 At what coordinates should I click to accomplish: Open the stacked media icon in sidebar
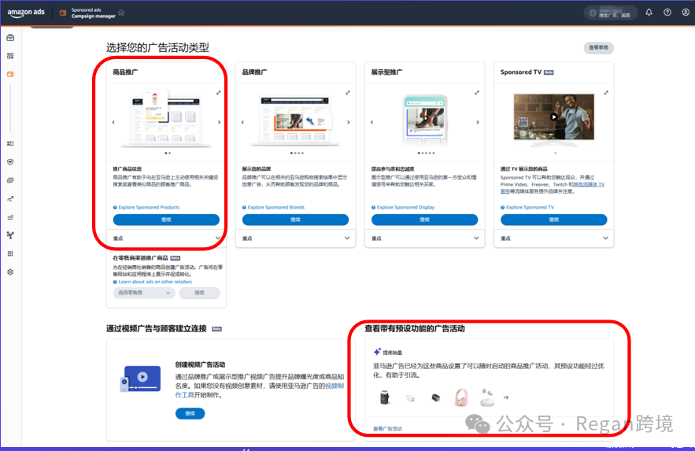tap(10, 180)
